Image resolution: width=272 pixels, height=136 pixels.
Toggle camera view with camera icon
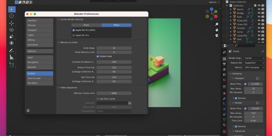[x=217, y=36]
